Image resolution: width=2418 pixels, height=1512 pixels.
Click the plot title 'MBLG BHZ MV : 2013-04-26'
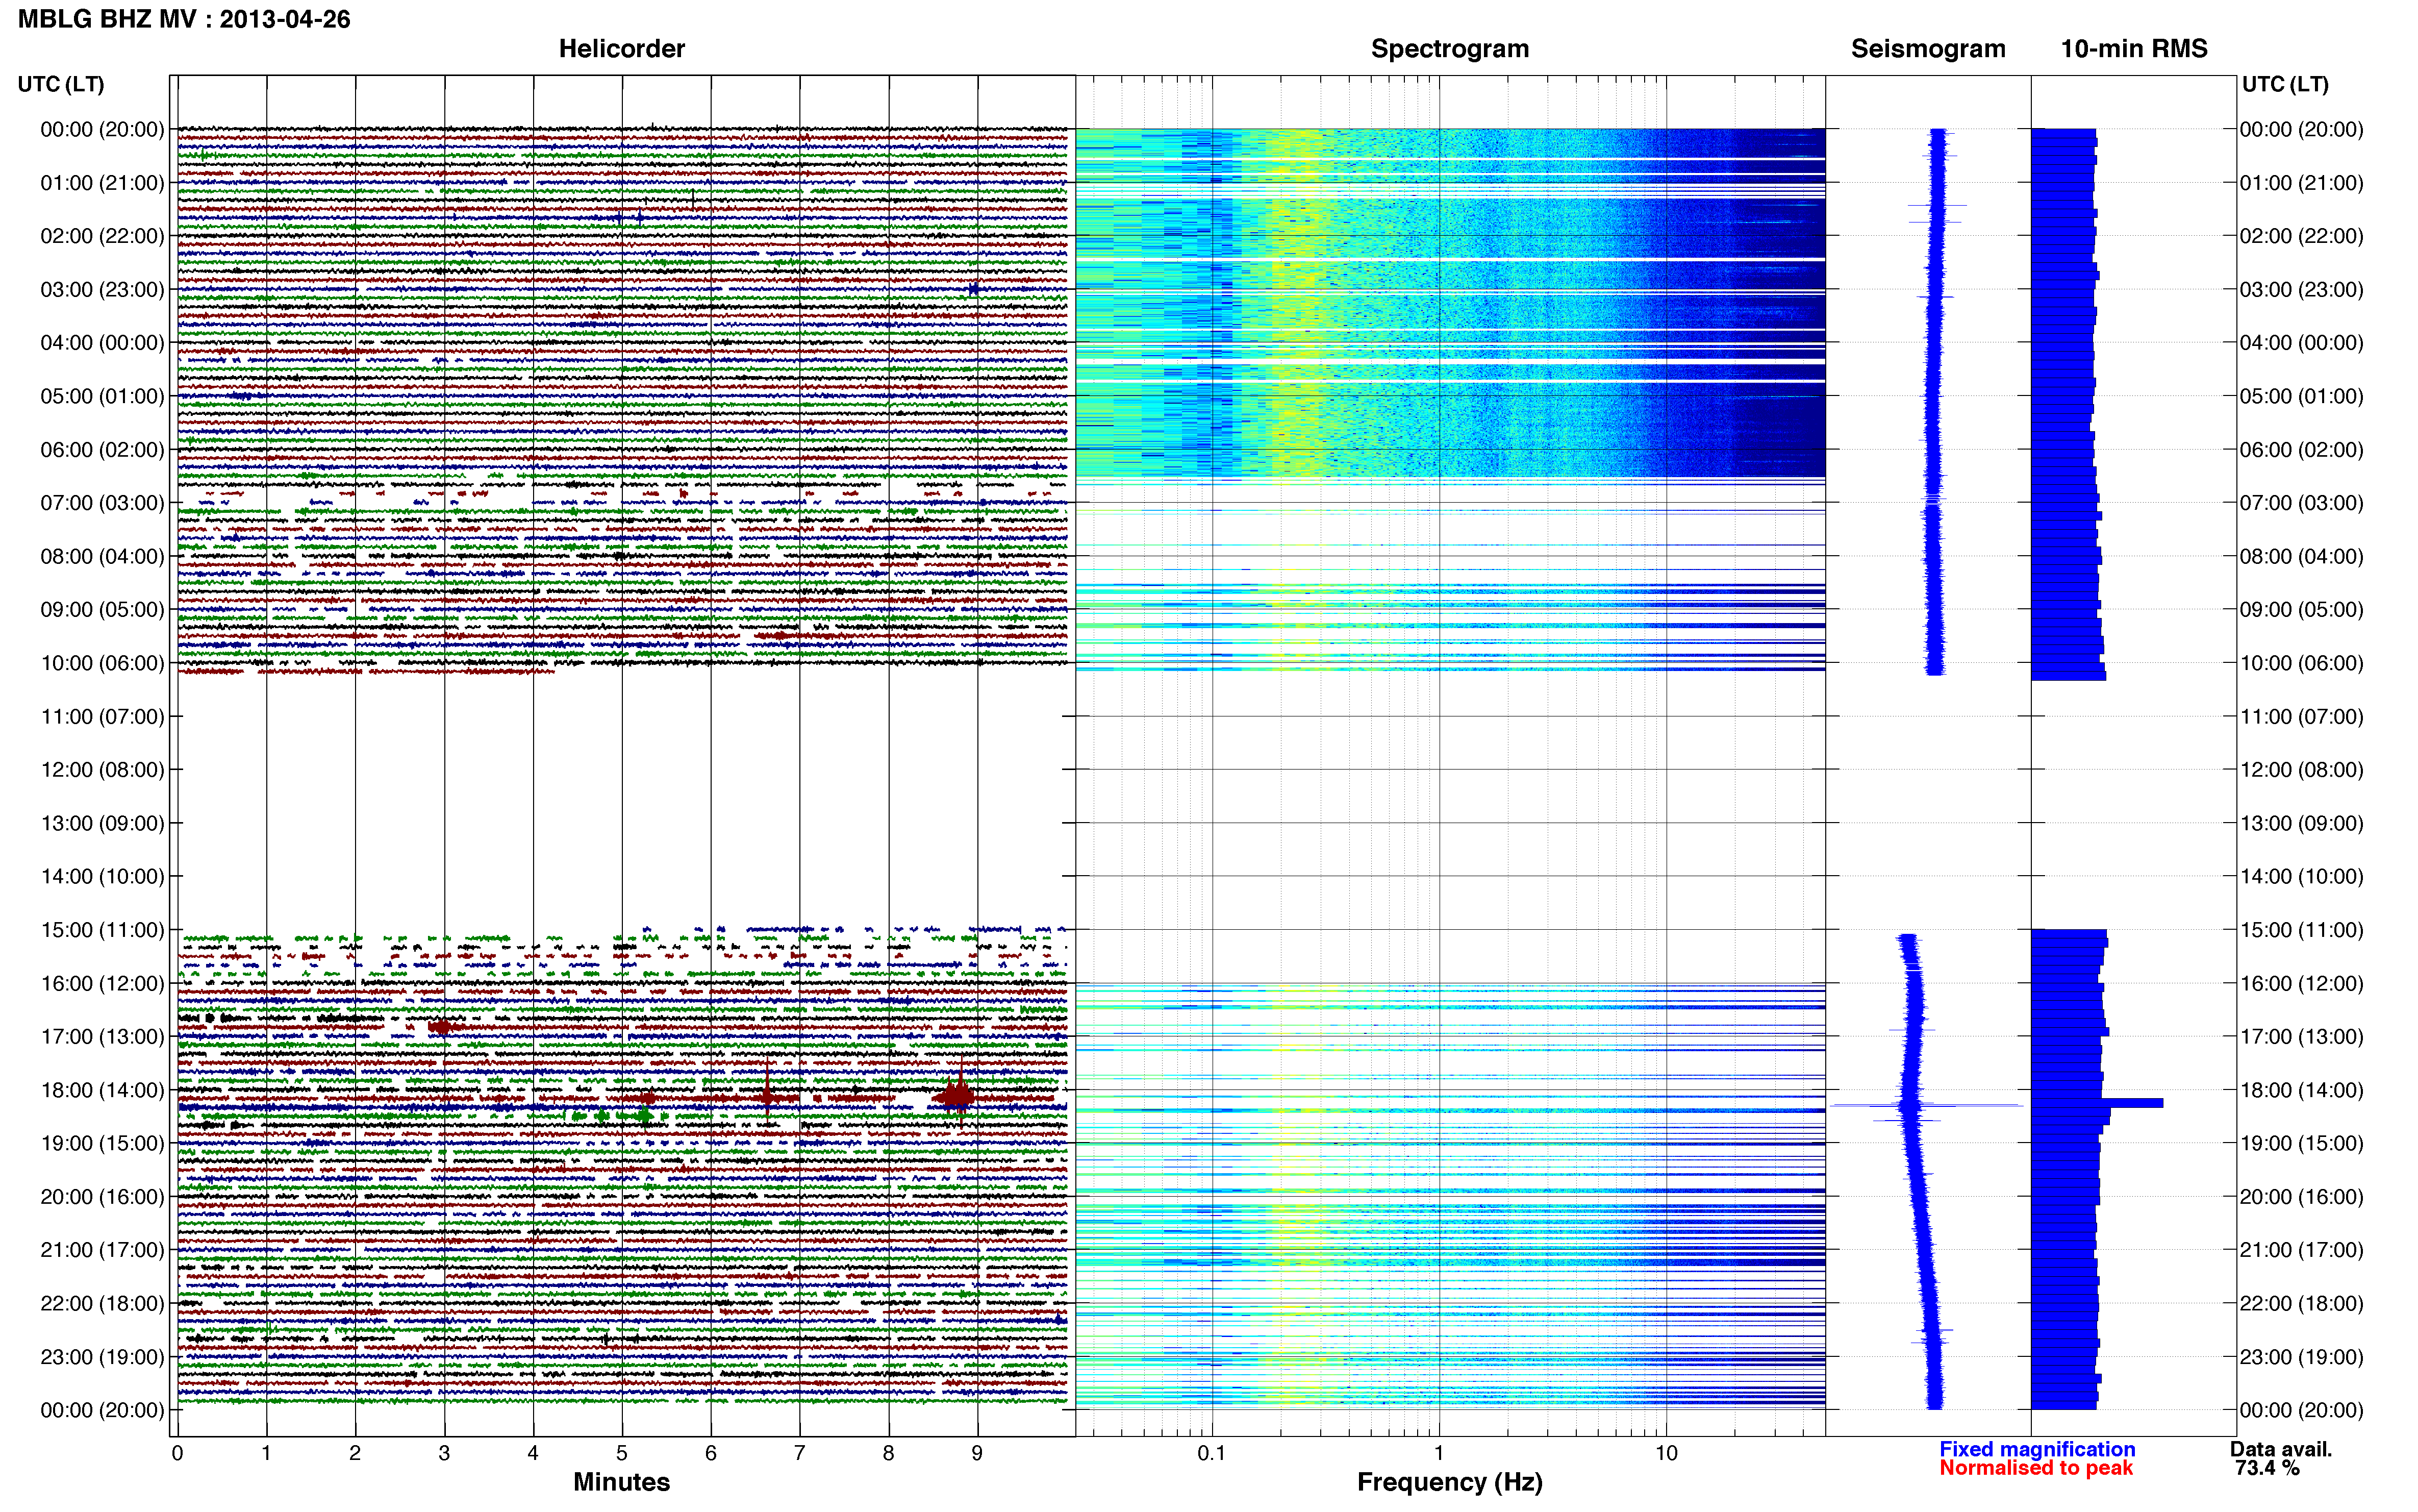click(184, 19)
